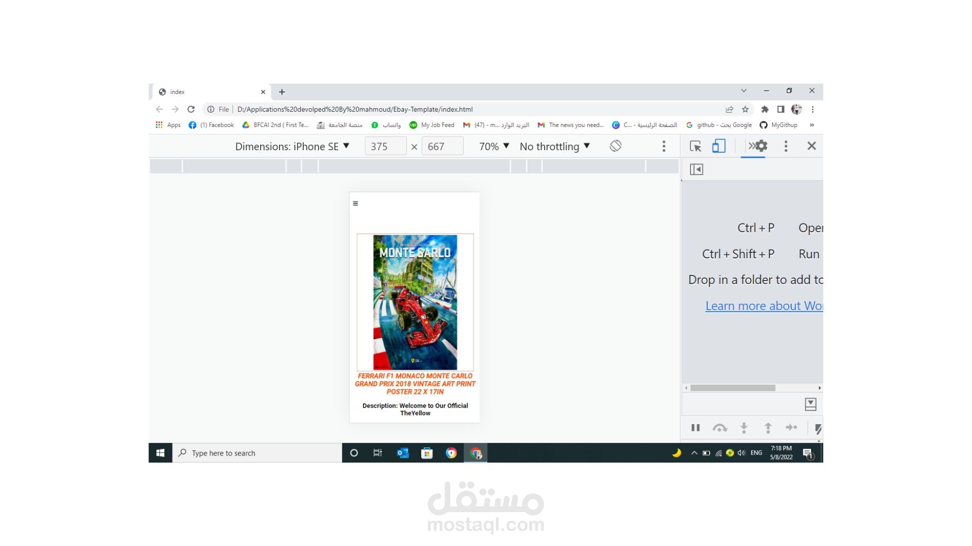Click the debugger step button

[x=791, y=428]
